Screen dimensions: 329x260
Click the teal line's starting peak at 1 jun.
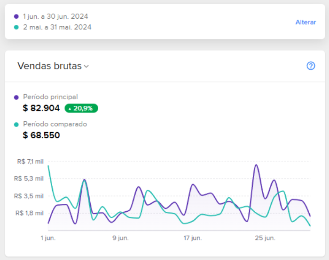tap(48, 166)
